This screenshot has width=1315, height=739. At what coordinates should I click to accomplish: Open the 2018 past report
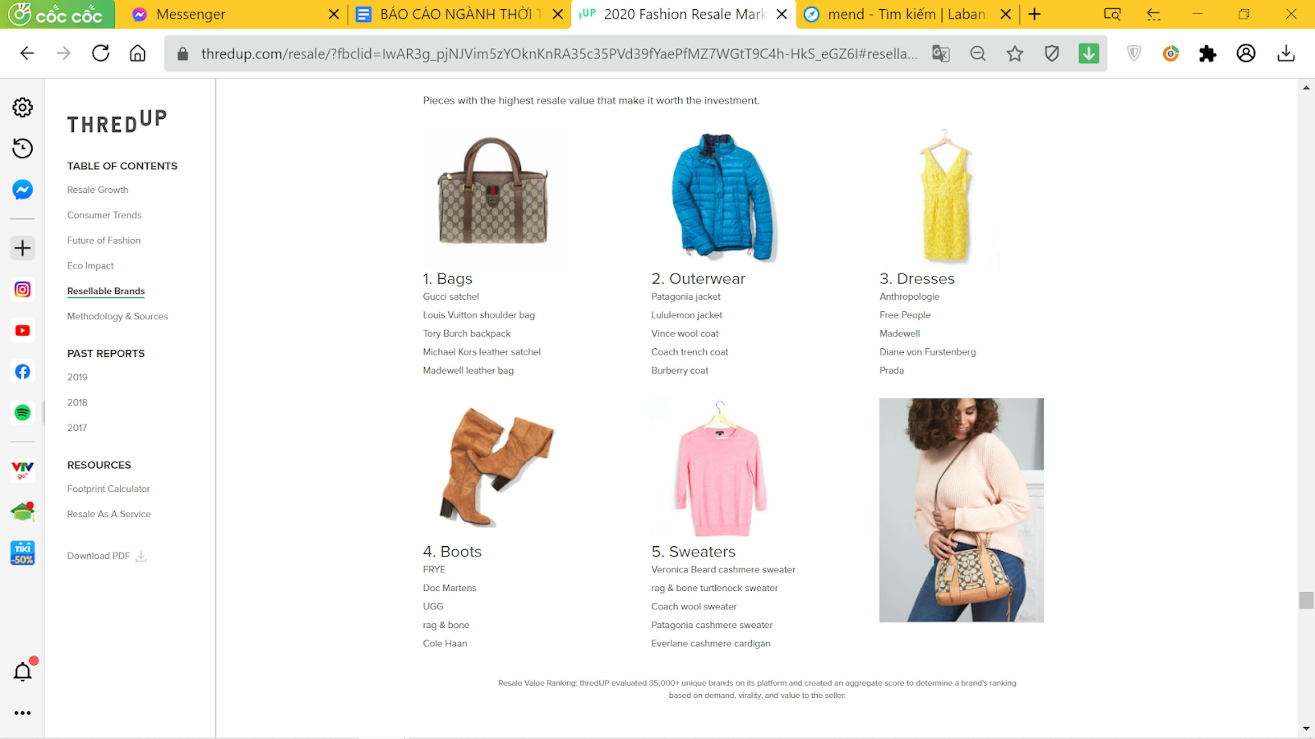coord(77,402)
